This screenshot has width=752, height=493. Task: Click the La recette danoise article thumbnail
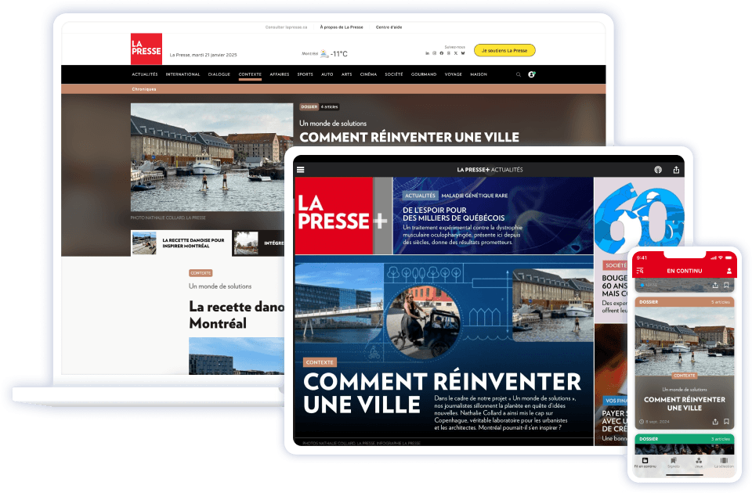(145, 243)
